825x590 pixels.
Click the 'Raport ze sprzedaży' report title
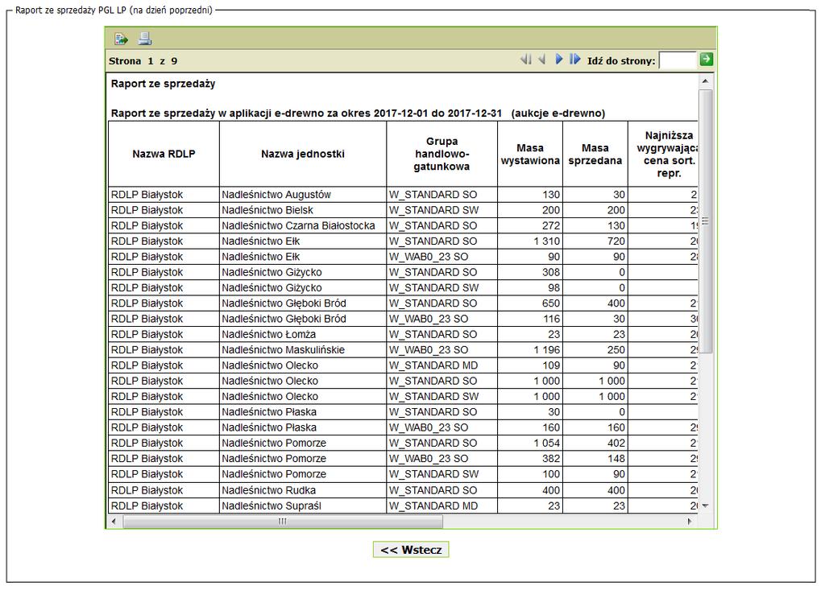pyautogui.click(x=163, y=84)
